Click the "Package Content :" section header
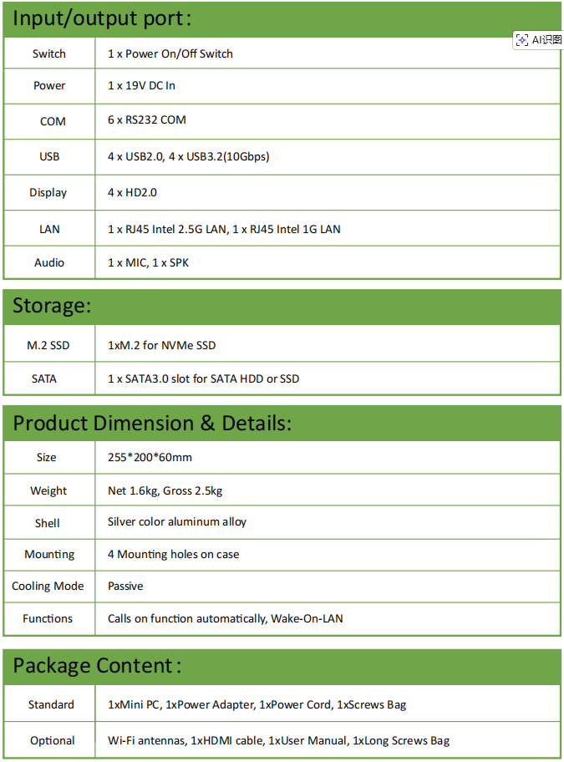 pos(97,666)
